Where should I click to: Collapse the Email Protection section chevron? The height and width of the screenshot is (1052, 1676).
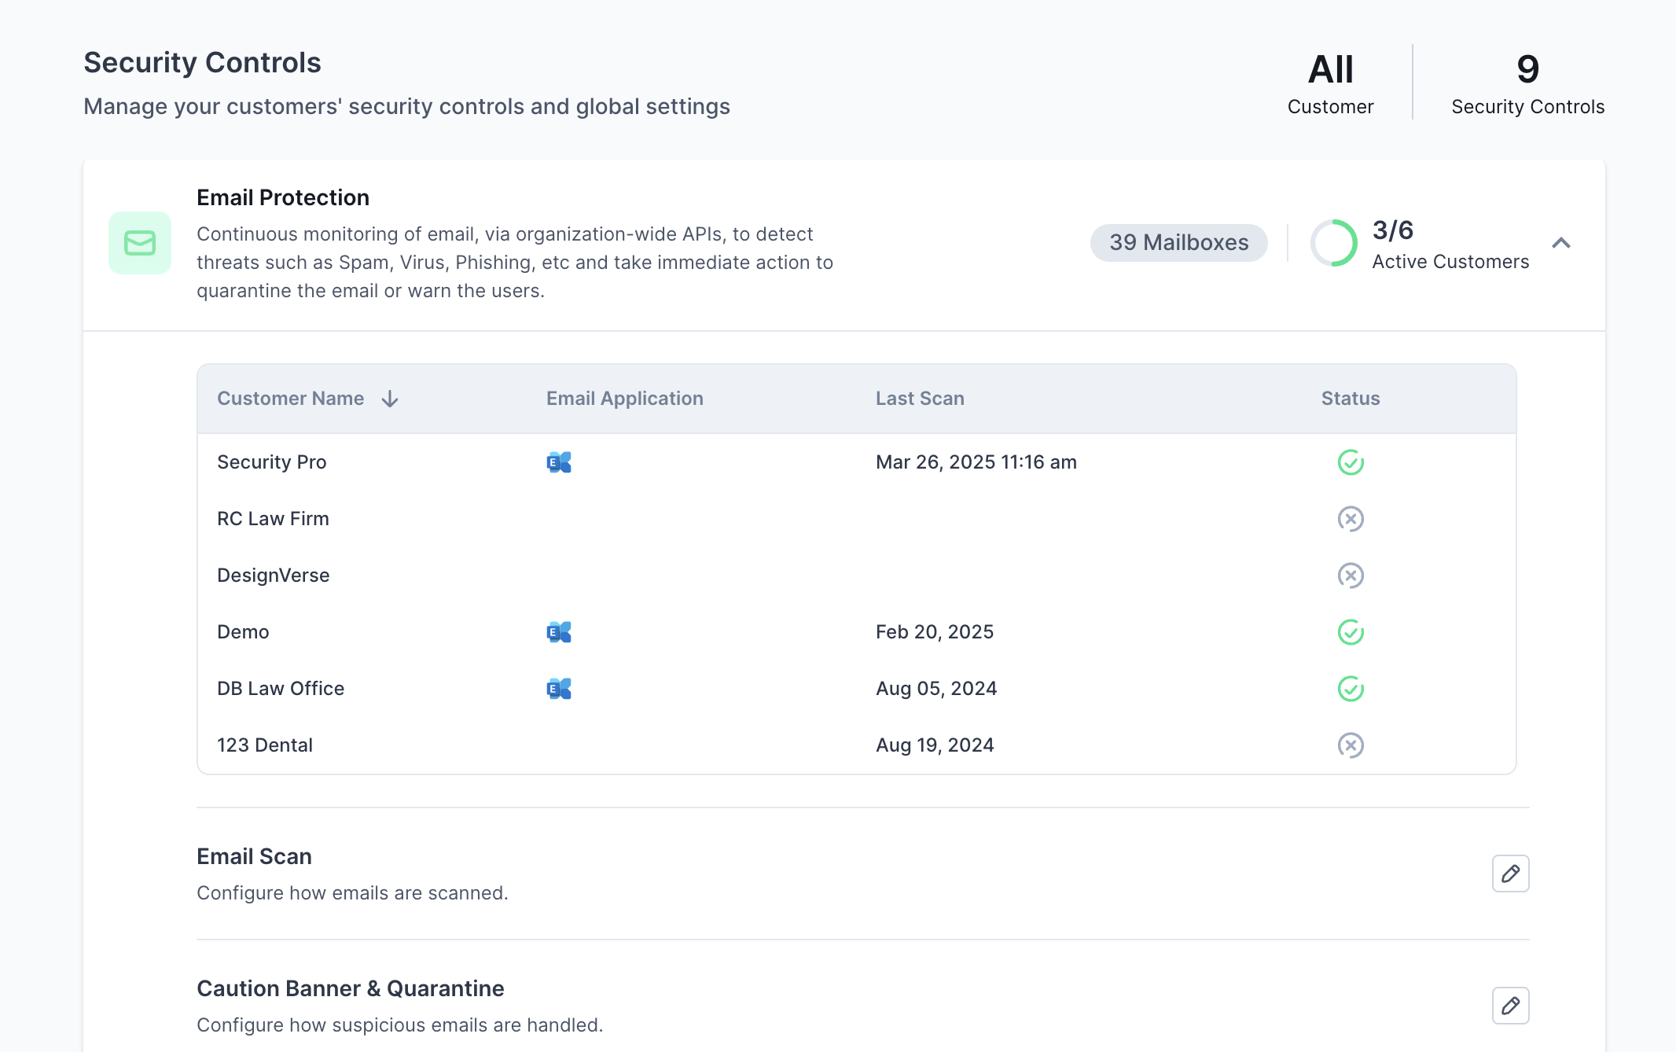[1561, 243]
